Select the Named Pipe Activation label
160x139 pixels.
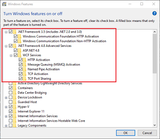(44, 69)
